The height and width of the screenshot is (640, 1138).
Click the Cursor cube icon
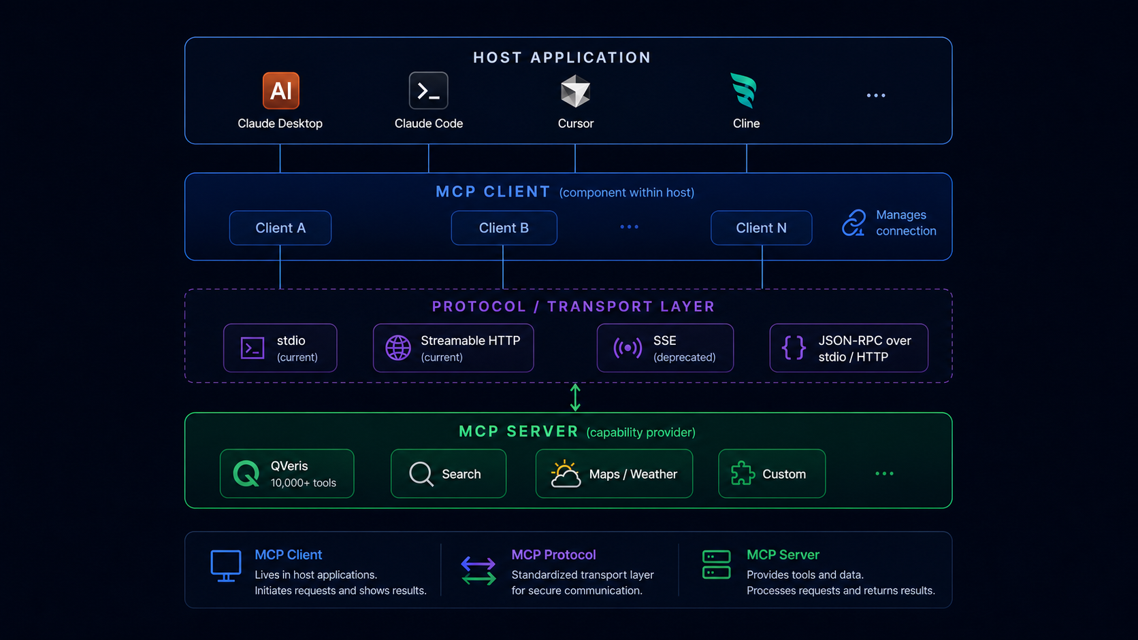[575, 91]
